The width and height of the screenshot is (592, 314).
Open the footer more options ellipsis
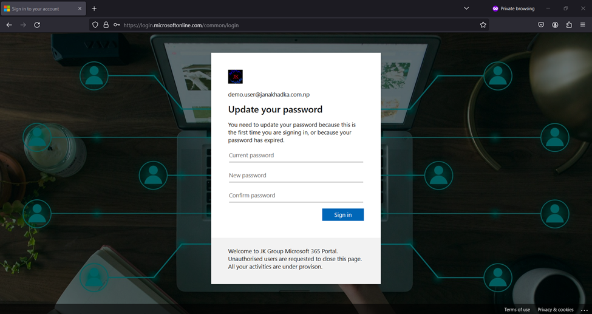[x=584, y=310]
